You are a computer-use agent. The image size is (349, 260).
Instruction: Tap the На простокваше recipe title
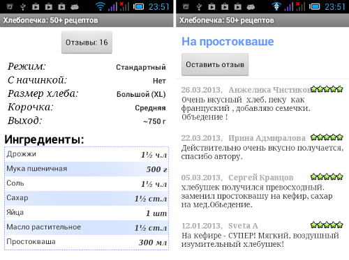(228, 42)
